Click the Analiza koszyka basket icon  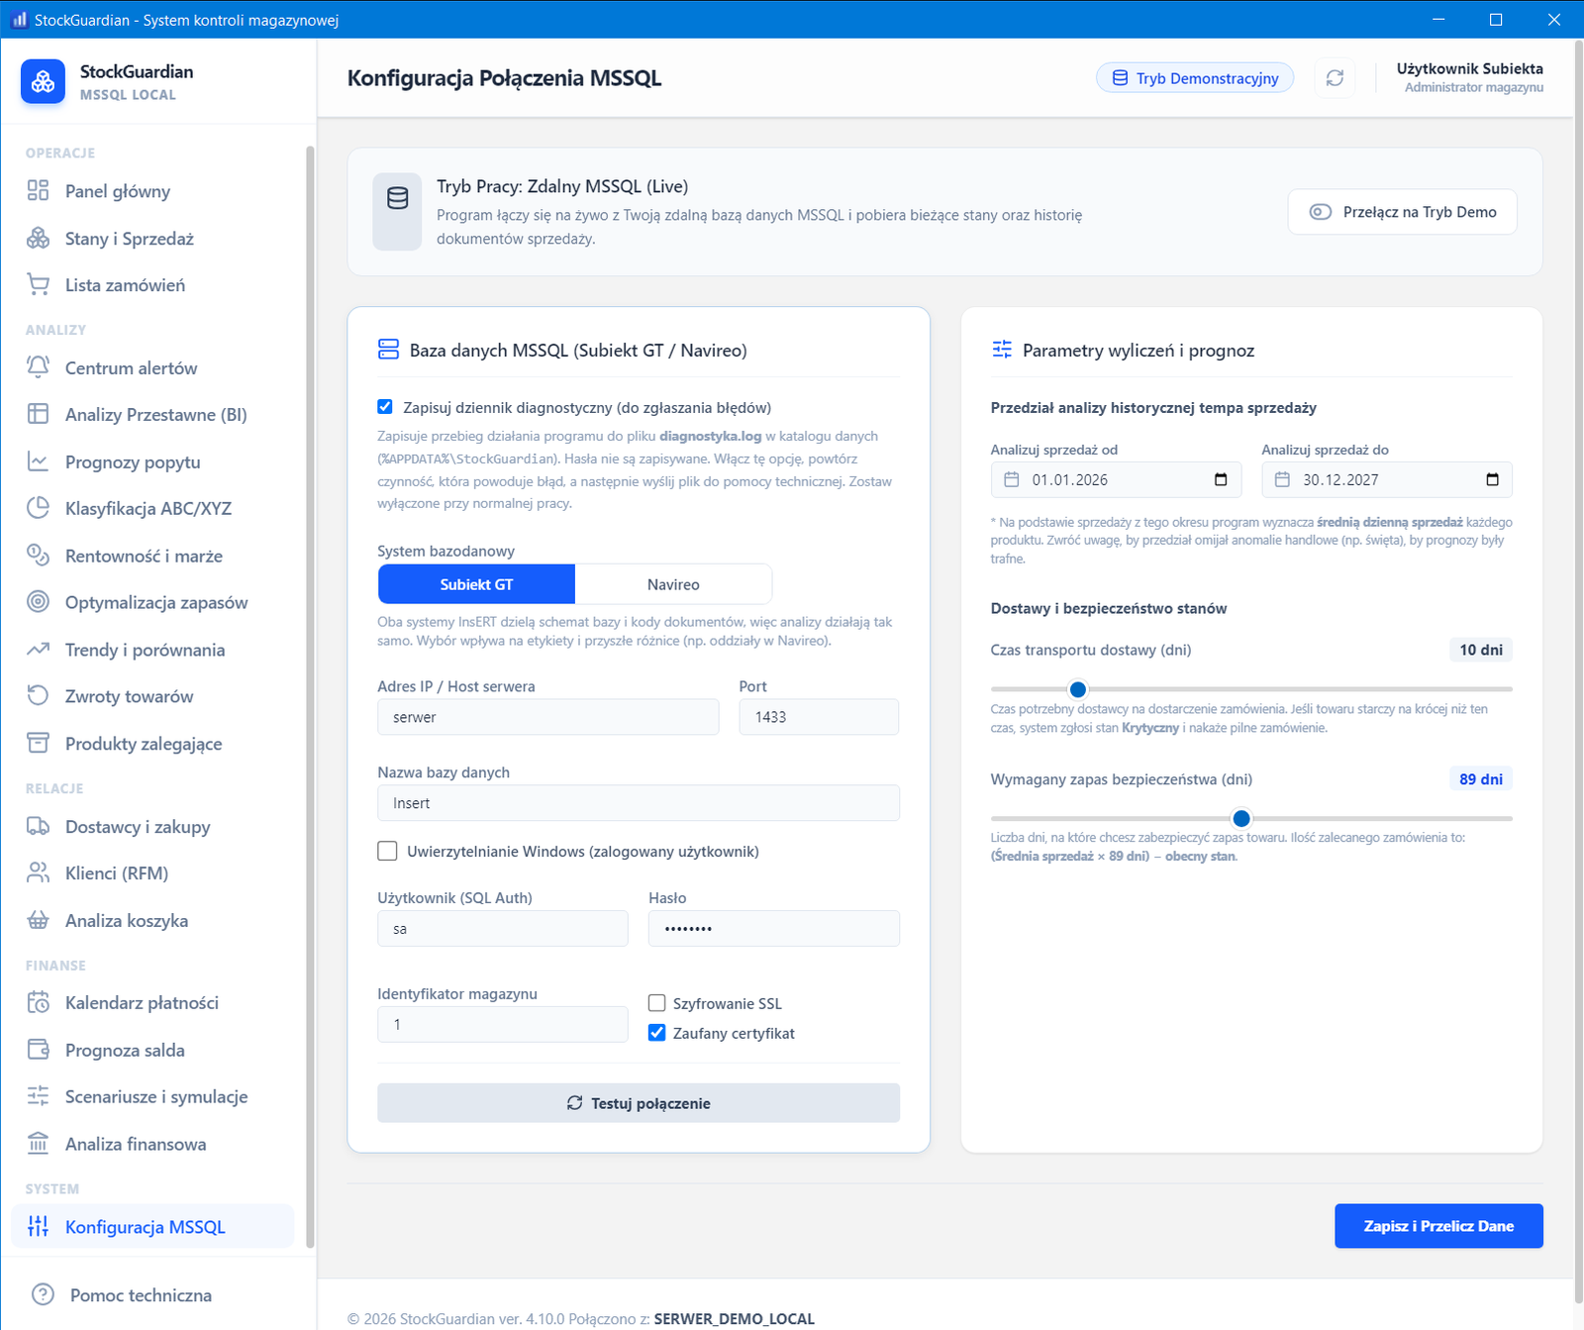(x=38, y=920)
